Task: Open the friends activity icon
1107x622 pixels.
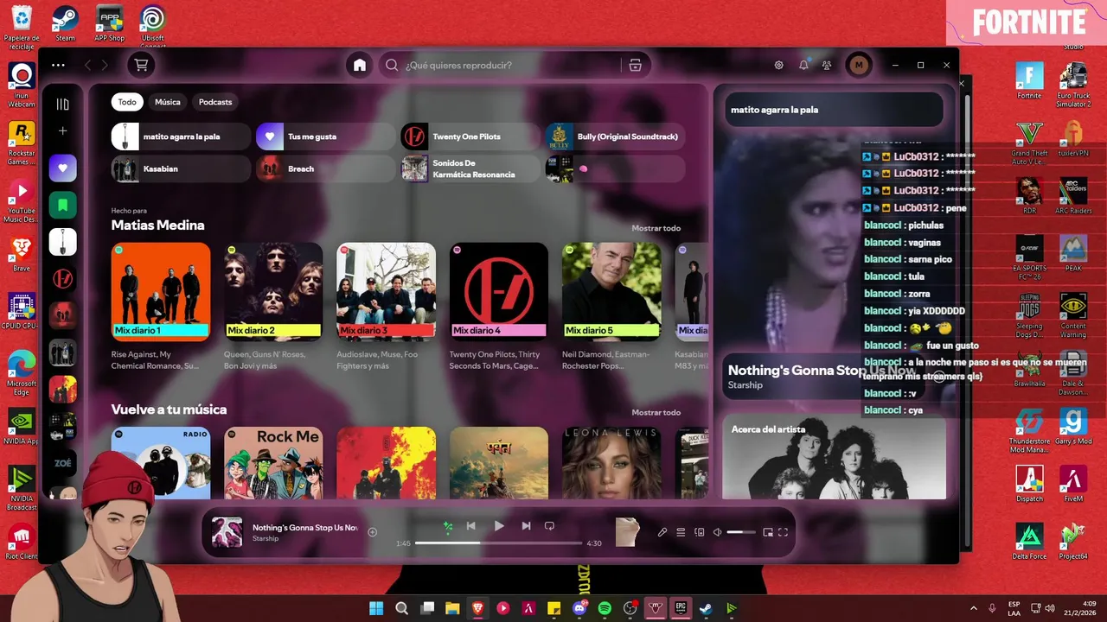Action: pyautogui.click(x=828, y=65)
